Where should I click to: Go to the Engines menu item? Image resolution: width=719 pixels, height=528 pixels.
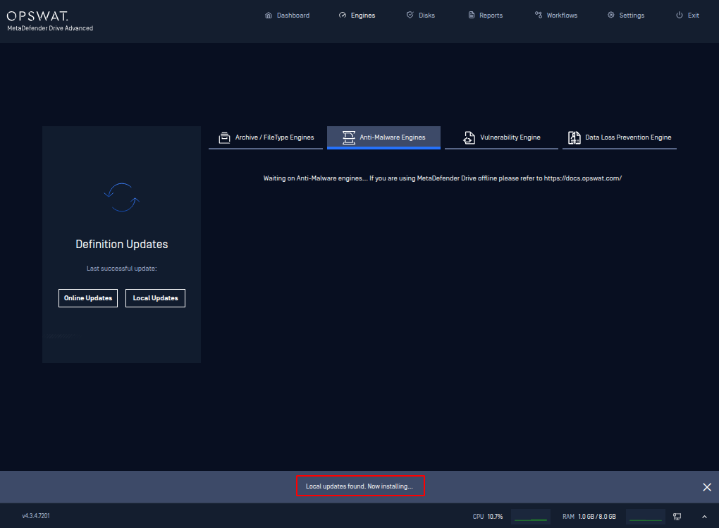(357, 16)
